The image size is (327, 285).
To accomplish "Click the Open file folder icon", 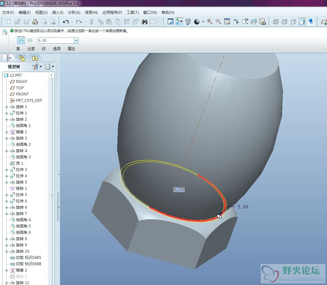I will 17,22.
